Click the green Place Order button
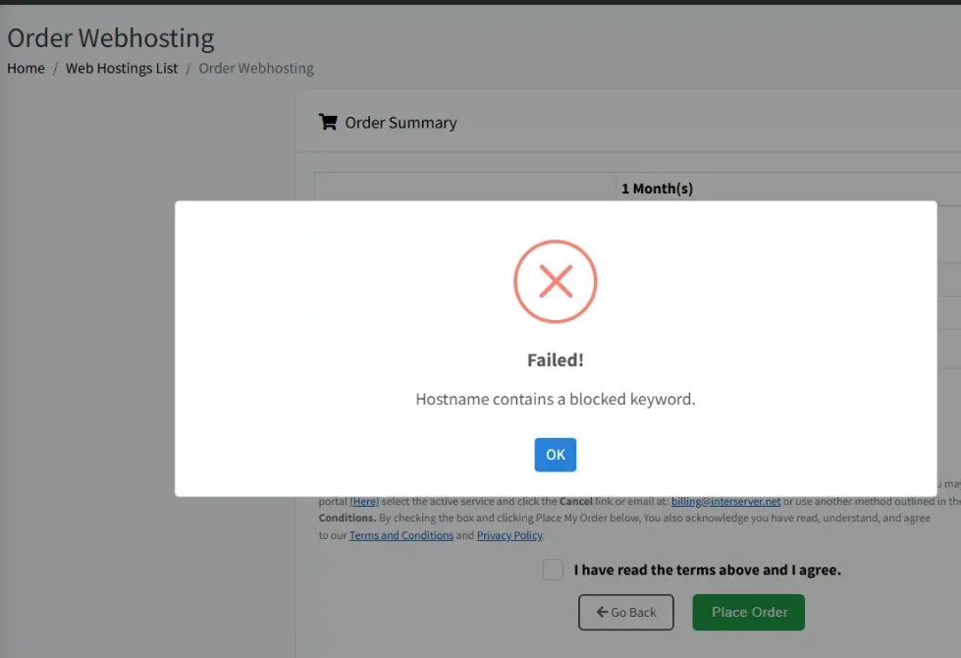The image size is (961, 658). [x=748, y=612]
